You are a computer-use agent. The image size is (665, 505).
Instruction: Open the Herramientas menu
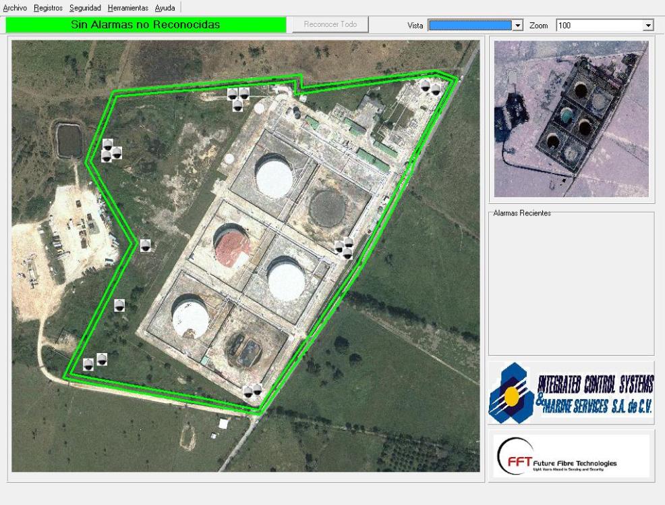(x=128, y=7)
